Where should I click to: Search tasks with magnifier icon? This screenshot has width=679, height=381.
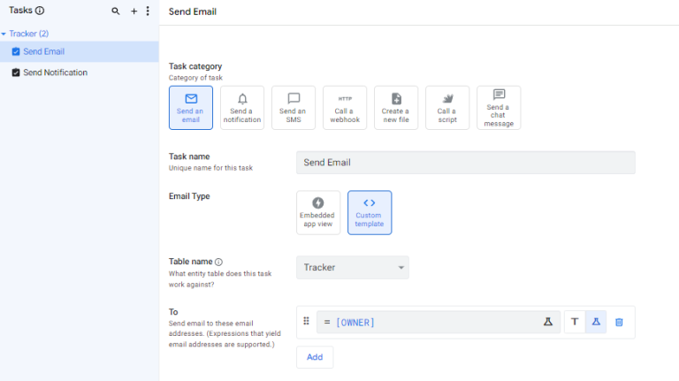pyautogui.click(x=116, y=11)
